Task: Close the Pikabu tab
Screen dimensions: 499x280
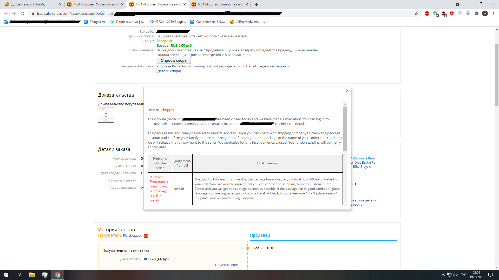Action: click(60, 4)
